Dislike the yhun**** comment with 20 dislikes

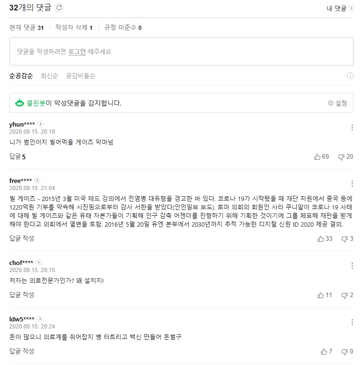(x=346, y=156)
